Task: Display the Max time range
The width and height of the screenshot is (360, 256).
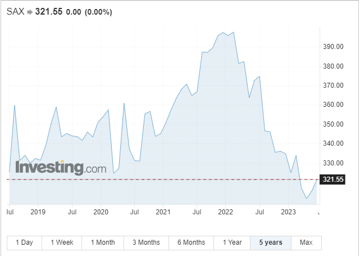Action: tap(306, 242)
